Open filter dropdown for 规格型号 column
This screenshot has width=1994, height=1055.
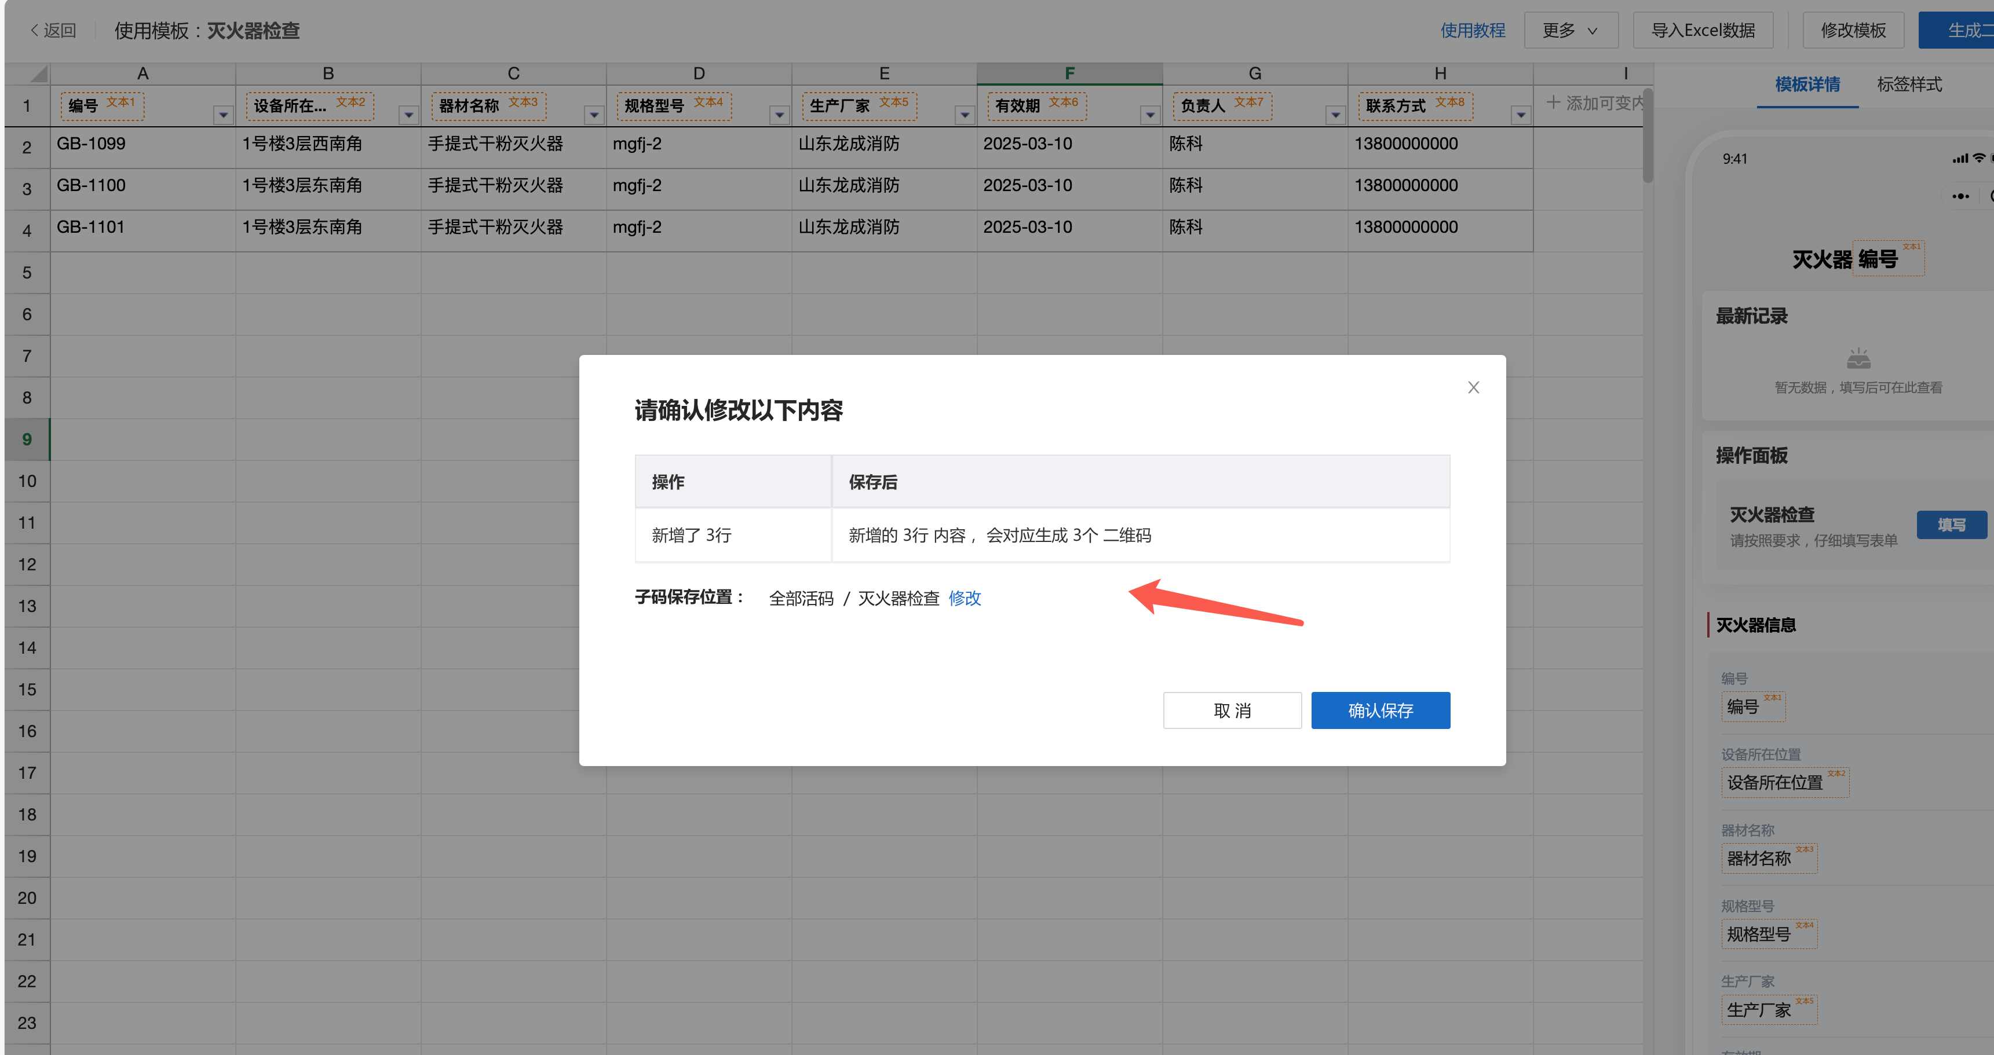[x=780, y=115]
